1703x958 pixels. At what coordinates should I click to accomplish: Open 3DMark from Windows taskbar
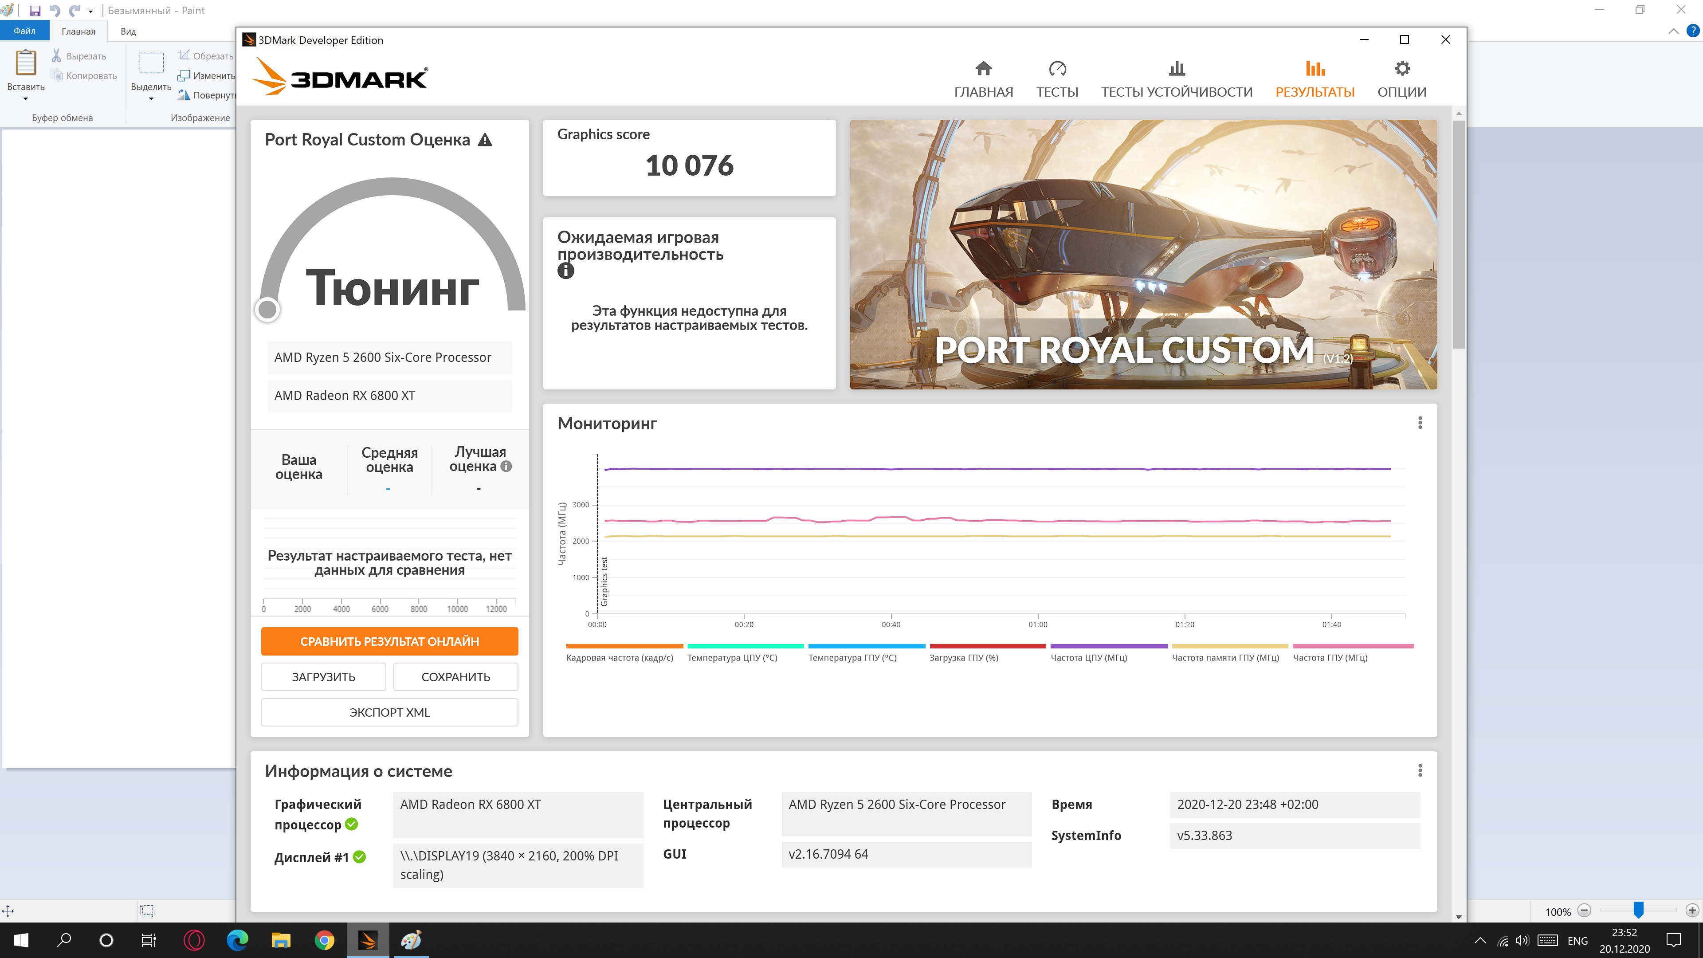[x=368, y=939]
